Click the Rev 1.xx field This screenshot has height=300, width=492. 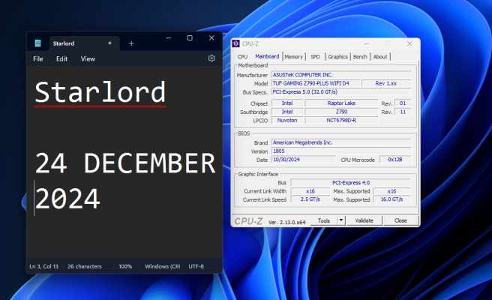(386, 83)
